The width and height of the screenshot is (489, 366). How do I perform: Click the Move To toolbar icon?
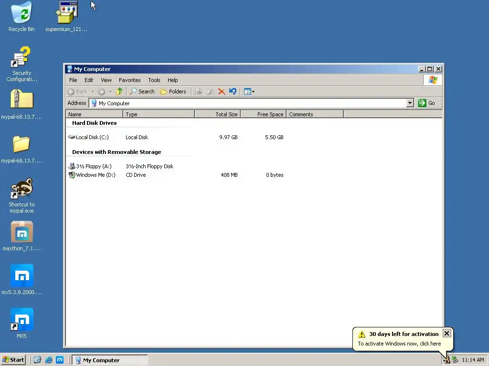(x=198, y=91)
